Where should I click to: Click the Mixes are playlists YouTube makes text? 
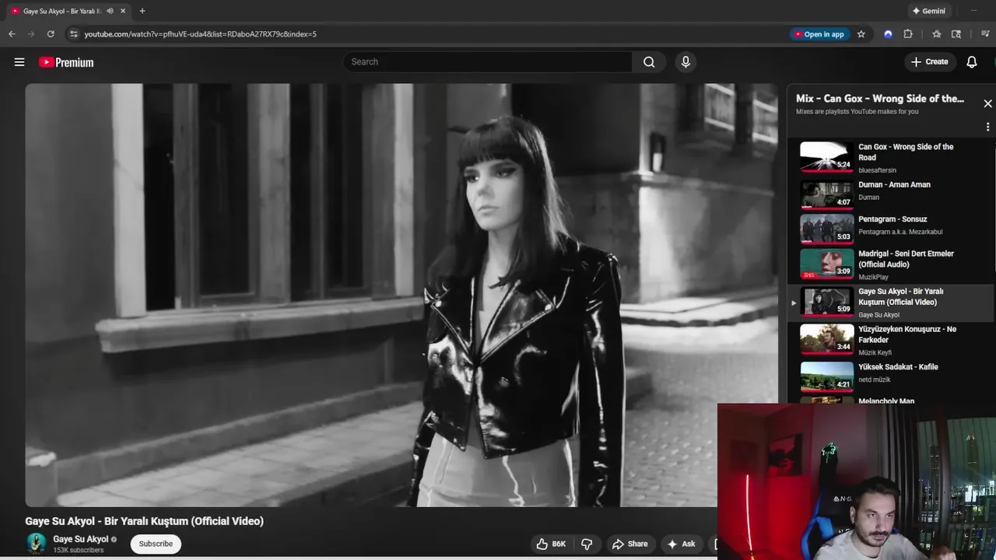click(x=857, y=111)
